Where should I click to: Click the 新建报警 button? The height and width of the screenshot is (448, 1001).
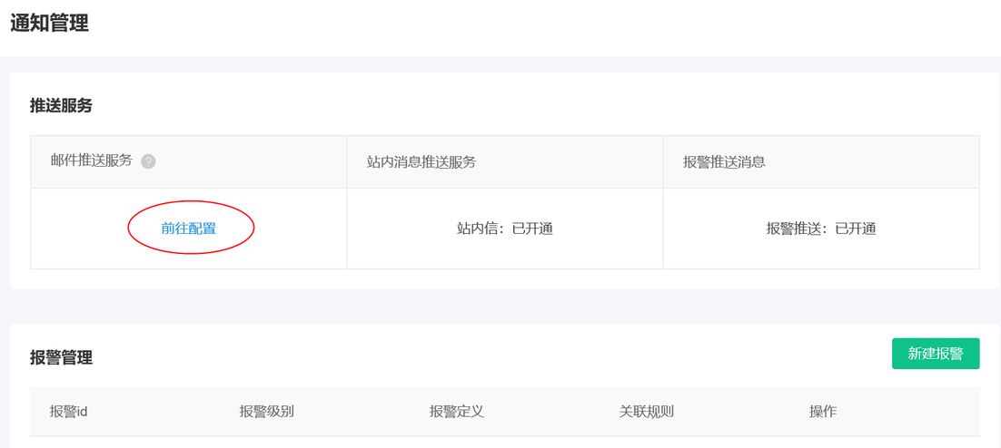[x=936, y=354]
